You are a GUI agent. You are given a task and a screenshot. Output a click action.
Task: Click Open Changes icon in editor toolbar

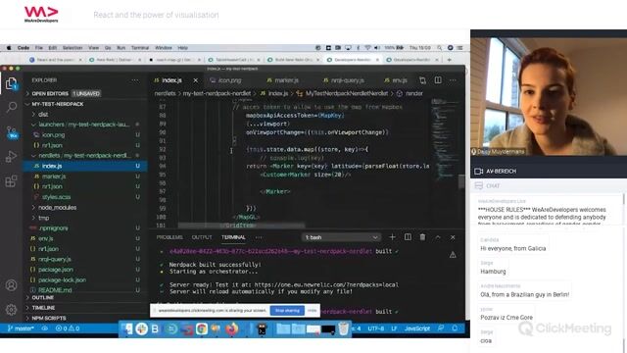coord(422,80)
